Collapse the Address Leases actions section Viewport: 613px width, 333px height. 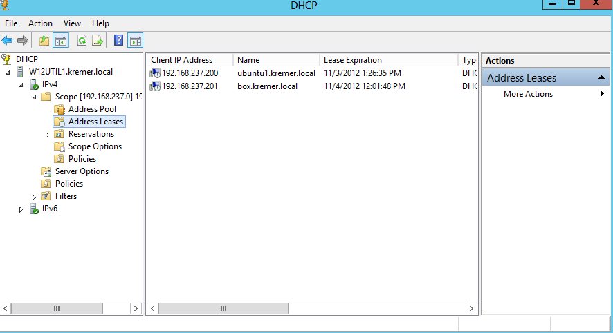(601, 78)
